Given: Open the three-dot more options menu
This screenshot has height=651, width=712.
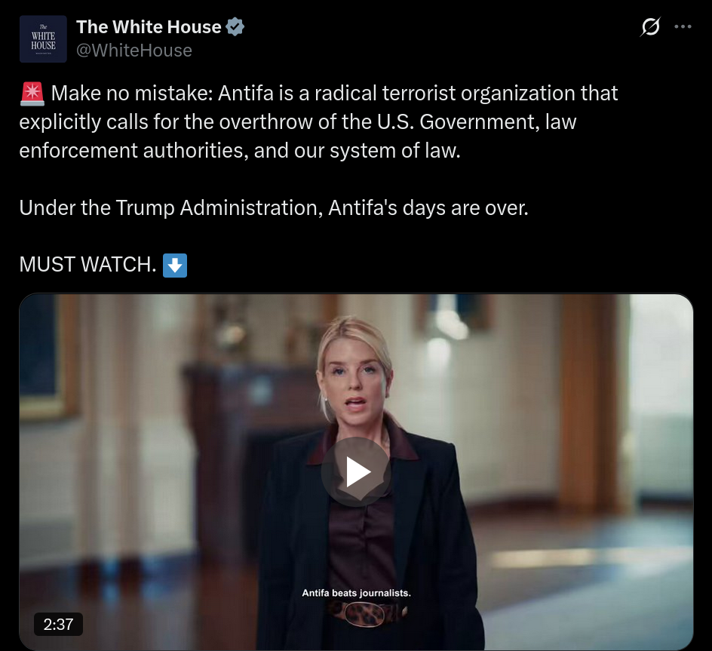Looking at the screenshot, I should (x=683, y=27).
